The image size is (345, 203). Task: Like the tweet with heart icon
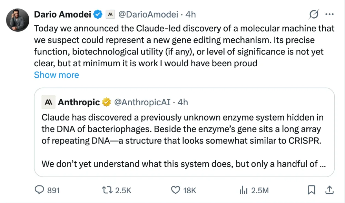(x=175, y=190)
